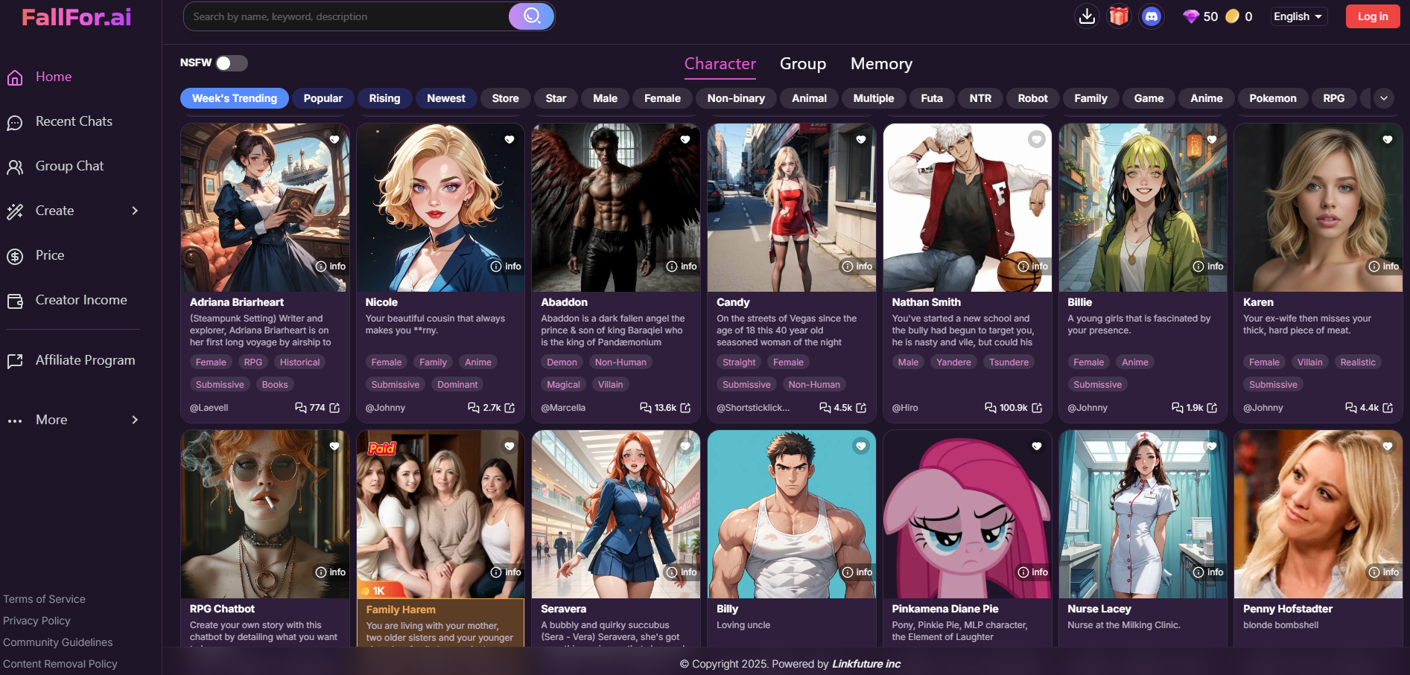The width and height of the screenshot is (1410, 675).
Task: Expand the Create submenu arrow
Action: 135,211
